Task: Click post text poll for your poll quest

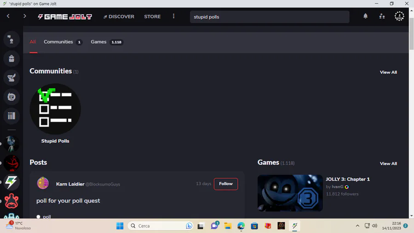Action: click(x=68, y=201)
